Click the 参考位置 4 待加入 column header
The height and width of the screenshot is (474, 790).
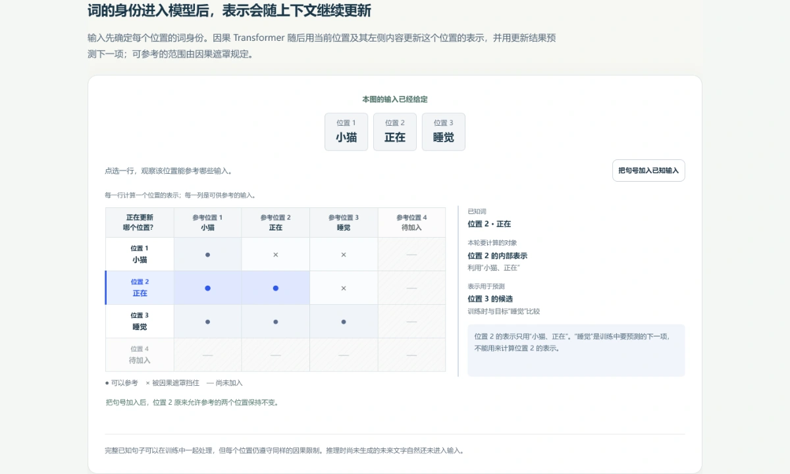pos(411,223)
